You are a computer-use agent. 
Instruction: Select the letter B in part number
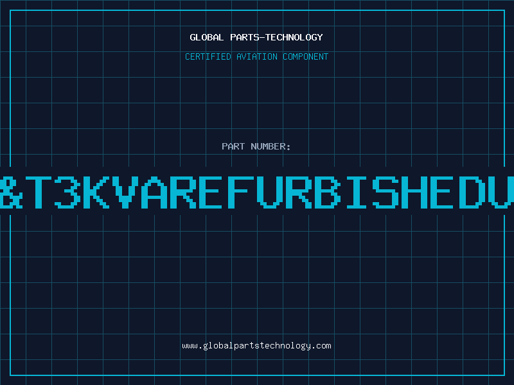tap(328, 193)
